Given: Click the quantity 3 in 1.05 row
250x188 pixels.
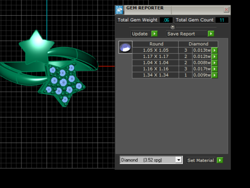Looking at the screenshot, I should [185, 50].
